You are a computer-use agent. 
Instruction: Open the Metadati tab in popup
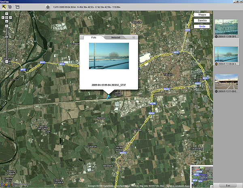[115, 38]
